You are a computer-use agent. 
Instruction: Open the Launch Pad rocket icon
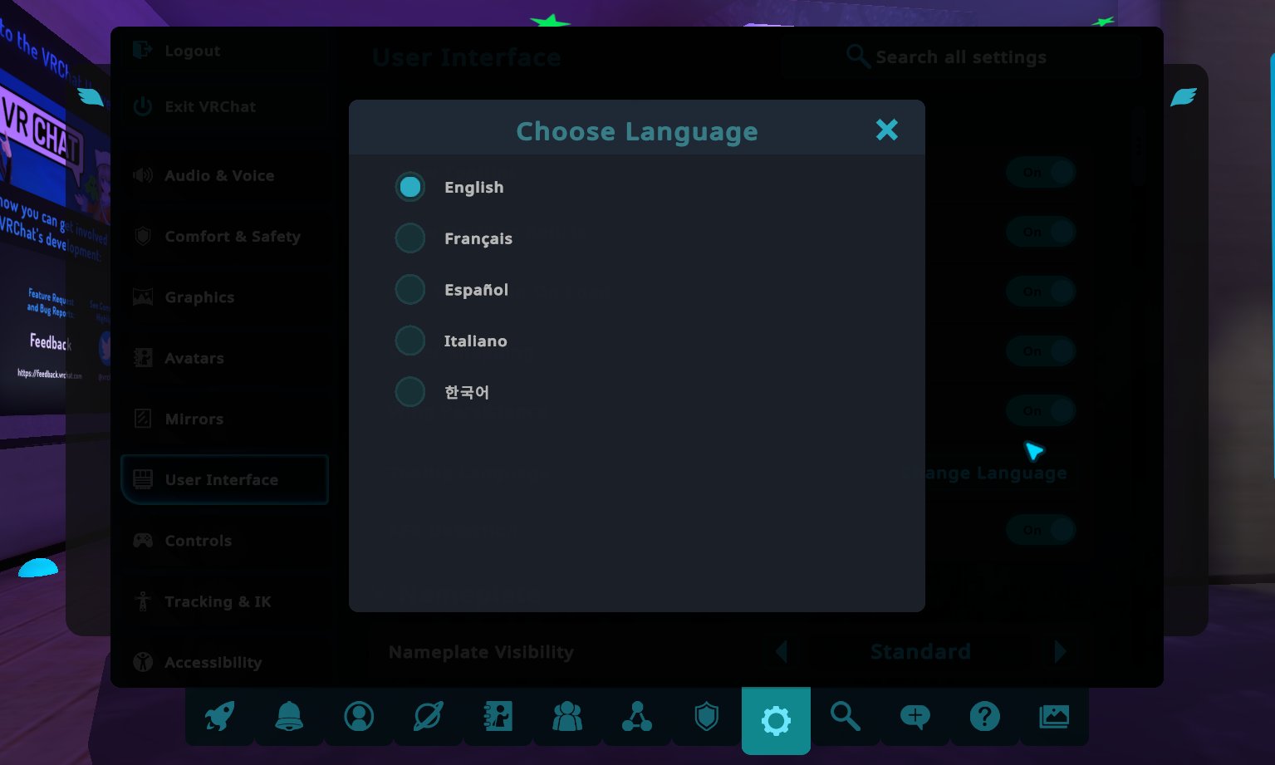coord(220,716)
